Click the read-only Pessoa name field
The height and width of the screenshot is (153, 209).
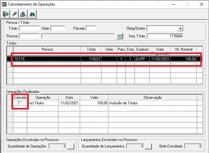(78, 36)
